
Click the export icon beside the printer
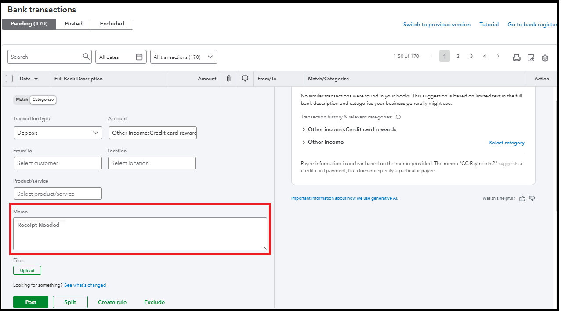[531, 58]
